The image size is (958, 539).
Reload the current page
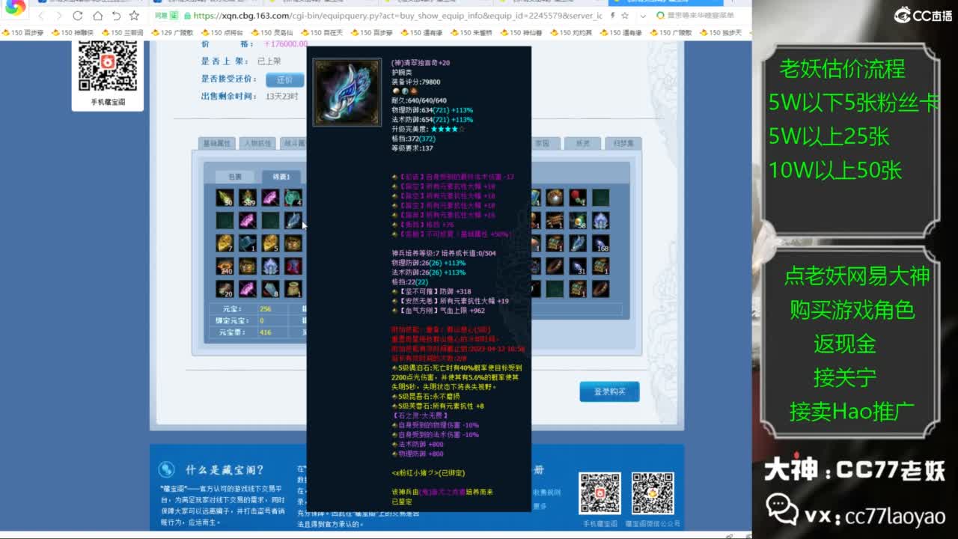pos(78,16)
